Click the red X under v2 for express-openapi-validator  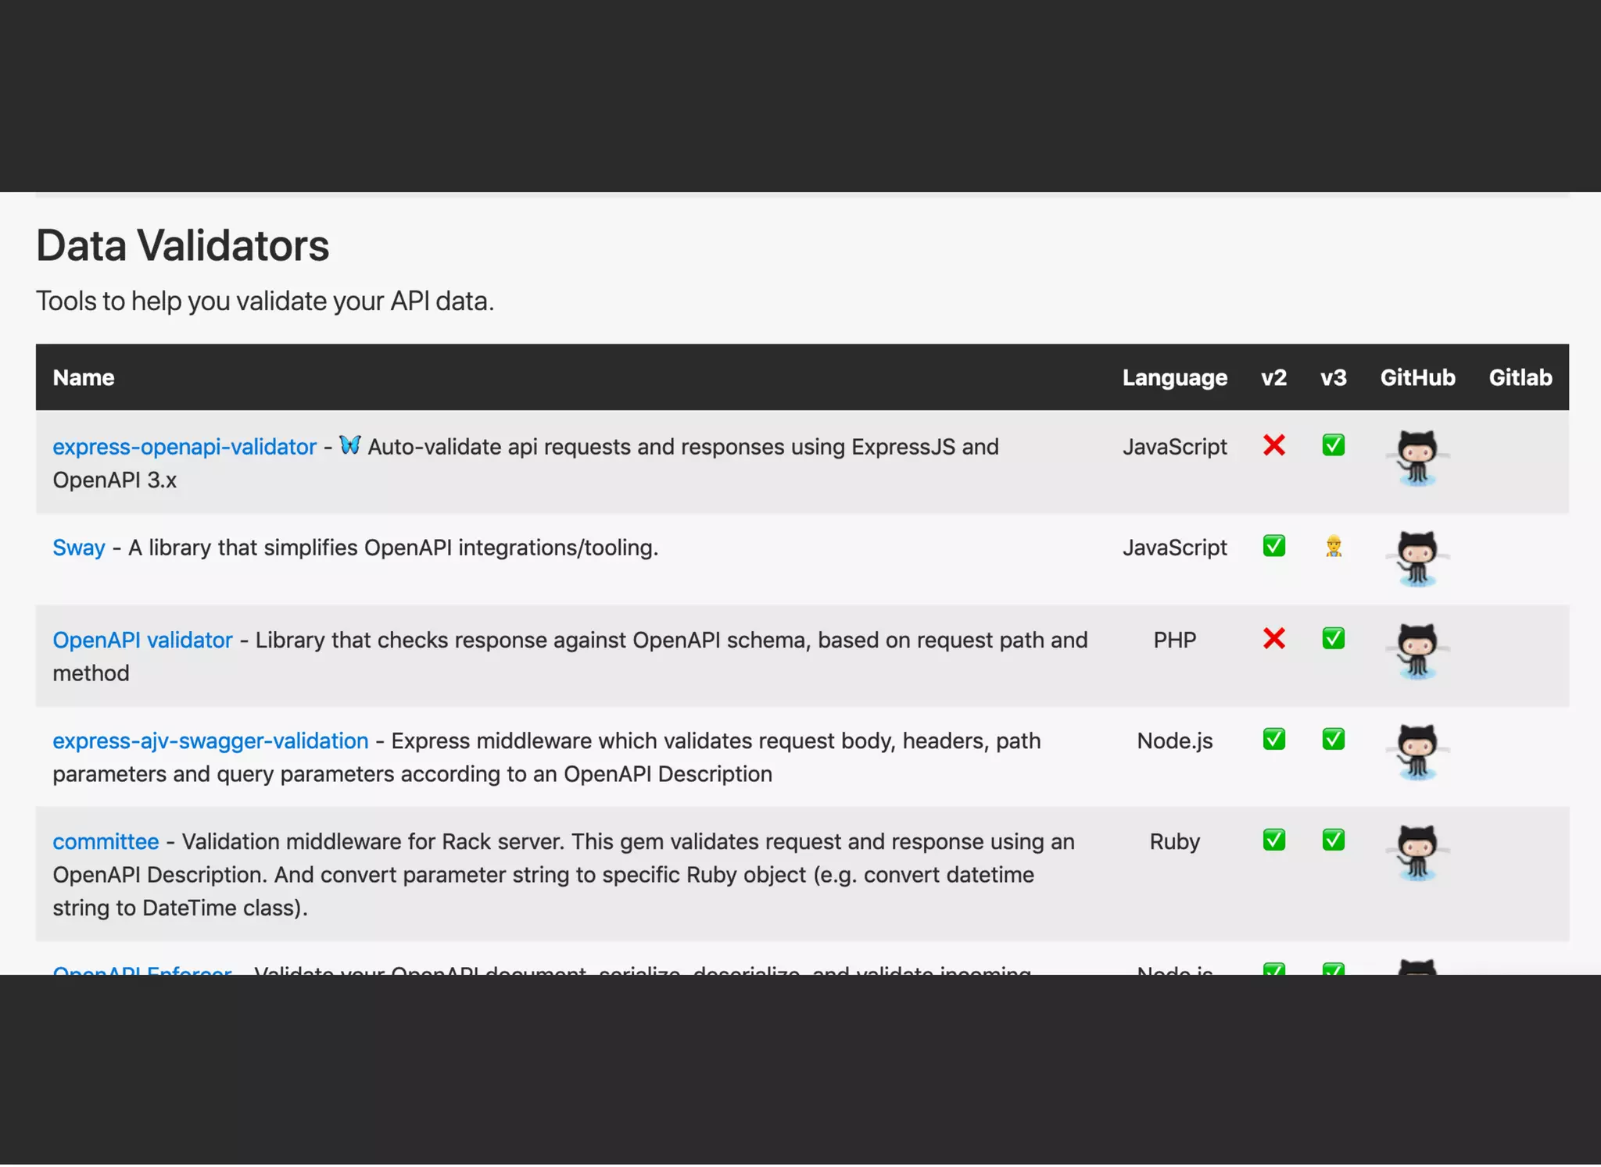coord(1273,445)
